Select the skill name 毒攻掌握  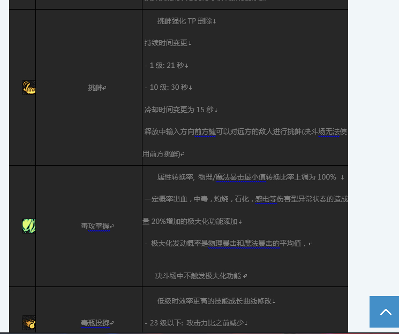click(x=95, y=226)
